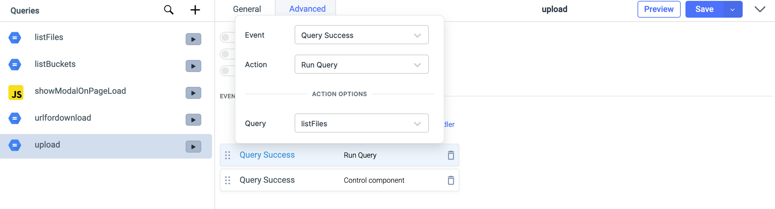Delete the Control component event handler
This screenshot has width=775, height=209.
click(451, 180)
